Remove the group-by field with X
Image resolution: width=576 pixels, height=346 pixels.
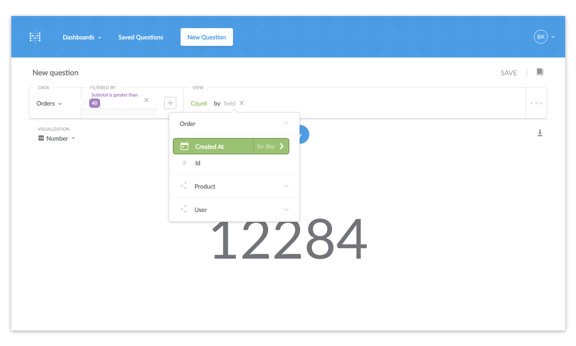click(x=242, y=103)
